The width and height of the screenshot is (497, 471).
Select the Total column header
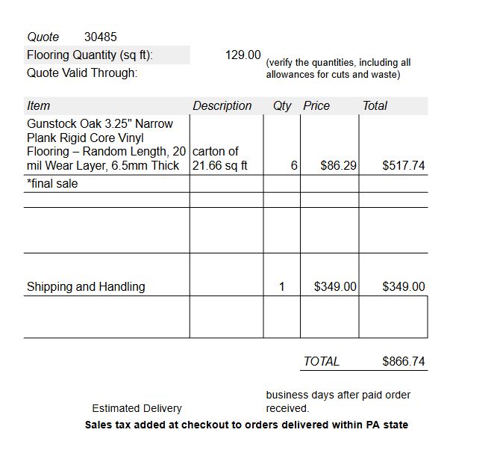375,105
